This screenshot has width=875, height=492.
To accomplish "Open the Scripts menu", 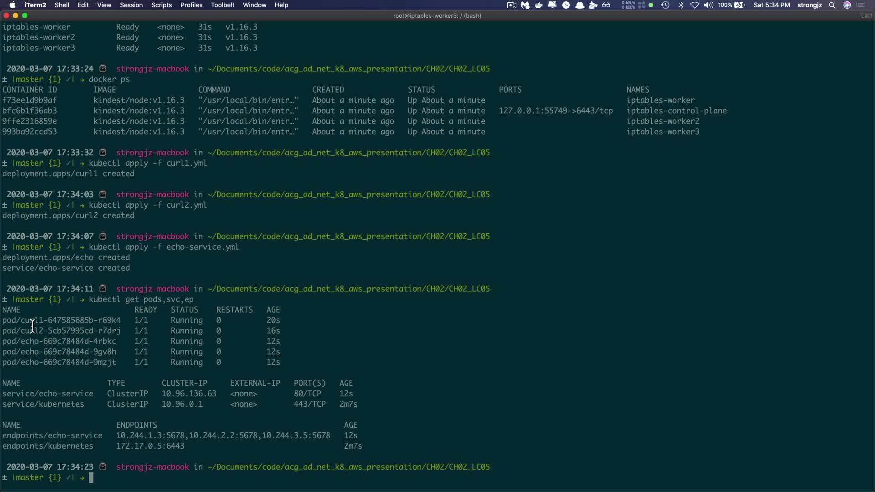I will [x=161, y=5].
